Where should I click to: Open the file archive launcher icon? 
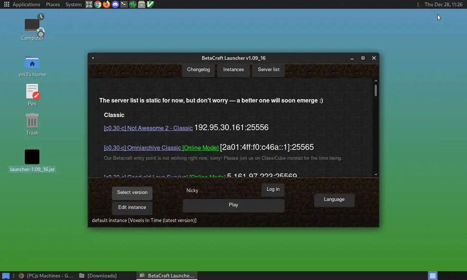click(x=142, y=4)
